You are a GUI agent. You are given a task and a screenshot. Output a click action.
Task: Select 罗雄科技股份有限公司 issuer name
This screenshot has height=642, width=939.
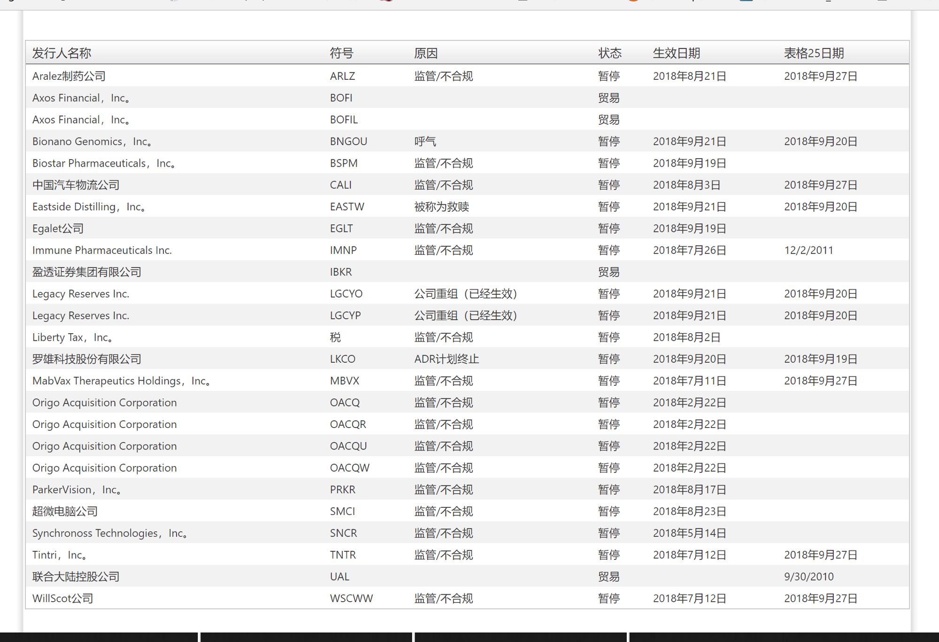pyautogui.click(x=86, y=359)
